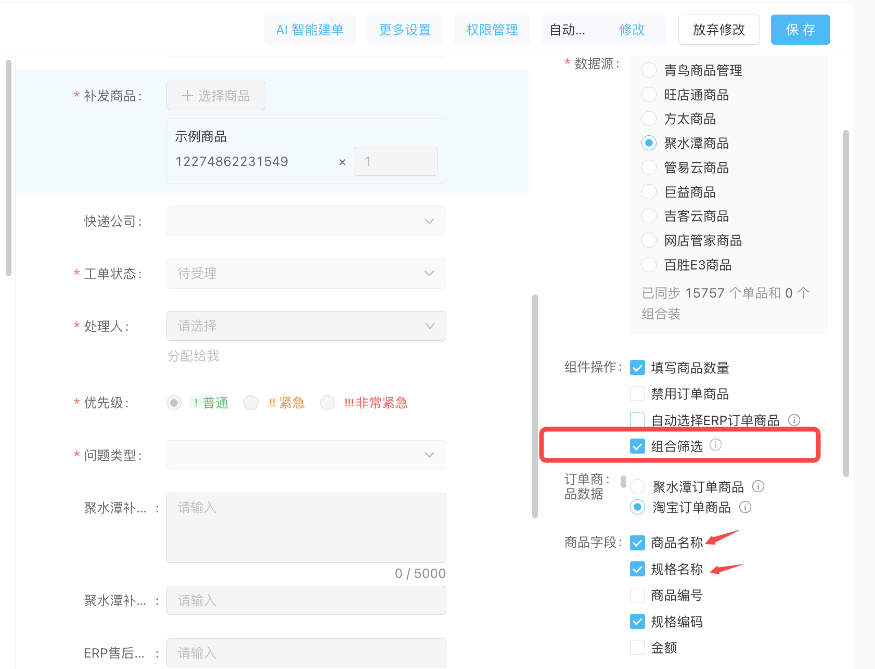Click the settings panel right scrollbar
875x669 pixels.
click(846, 303)
